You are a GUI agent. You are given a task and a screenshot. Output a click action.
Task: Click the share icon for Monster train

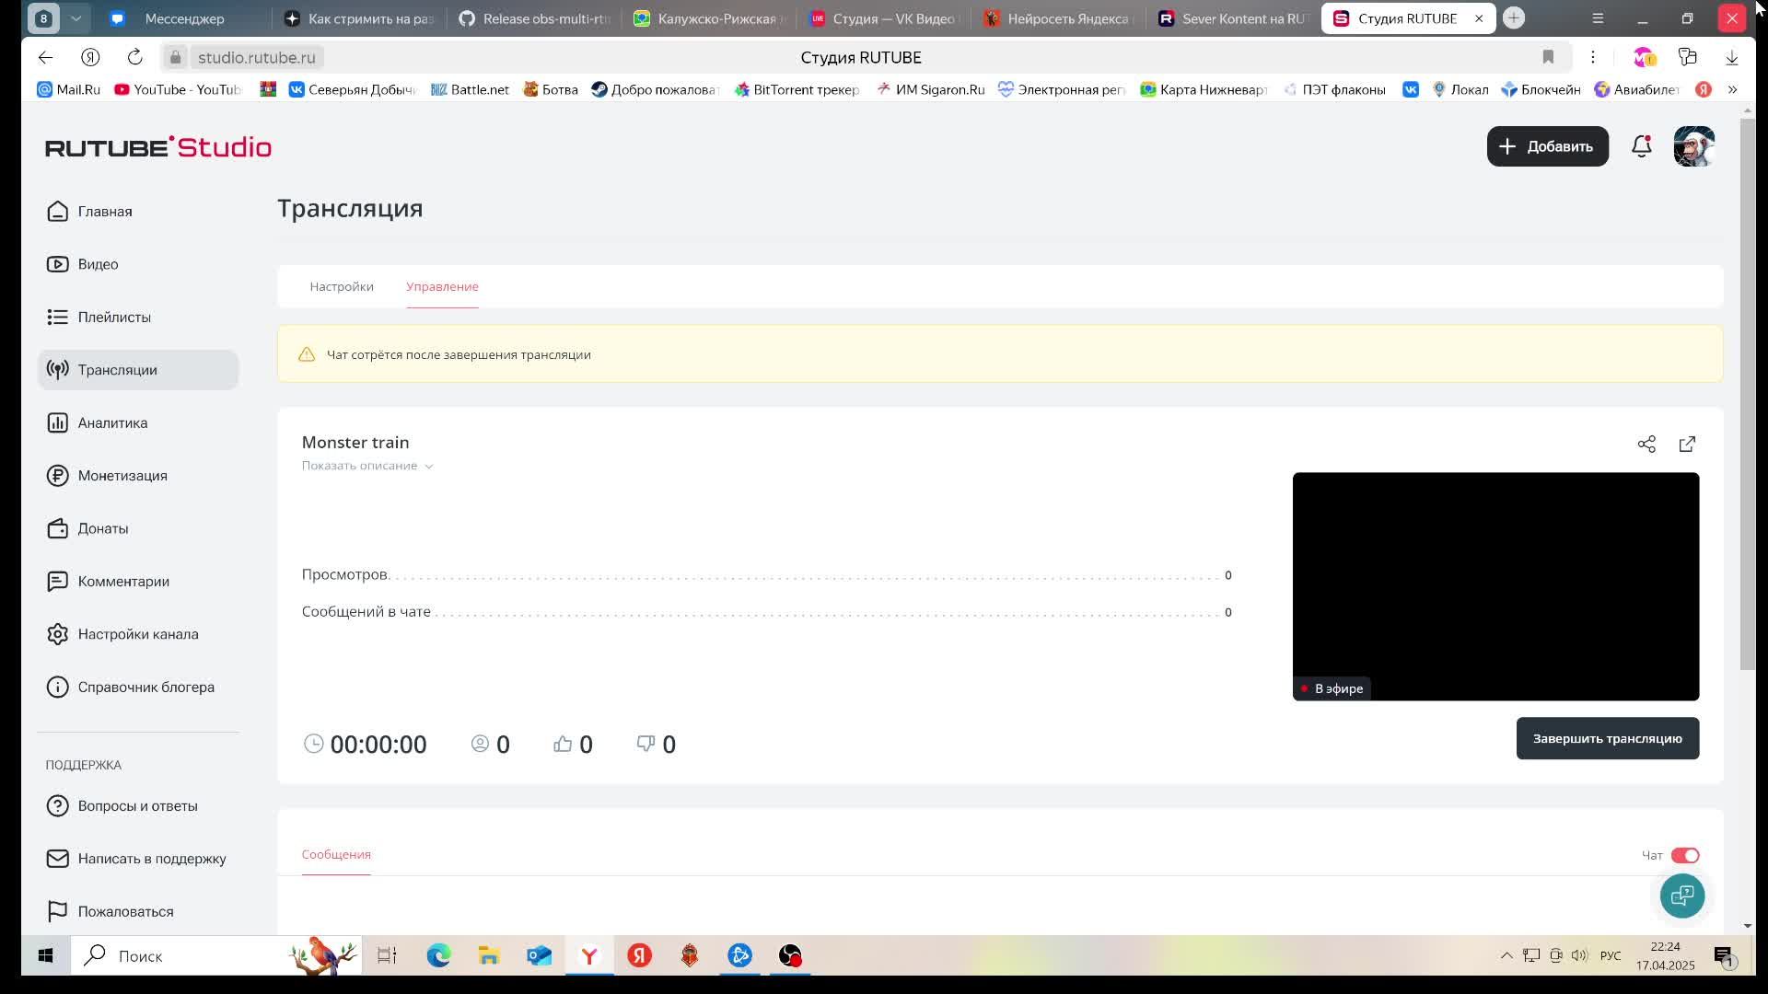[x=1646, y=445]
